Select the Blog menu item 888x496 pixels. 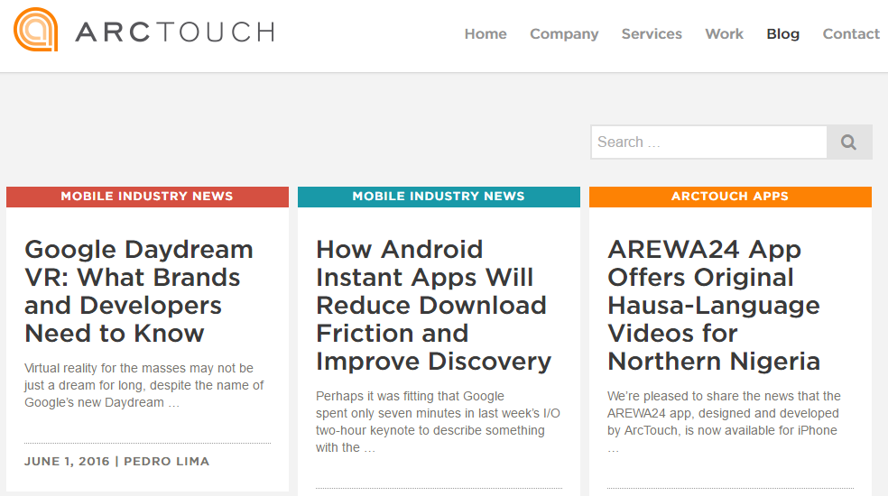coord(782,34)
